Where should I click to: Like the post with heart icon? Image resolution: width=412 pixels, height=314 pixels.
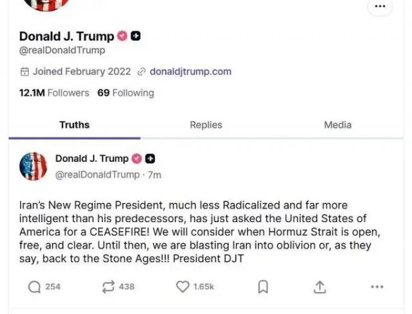pos(183,286)
